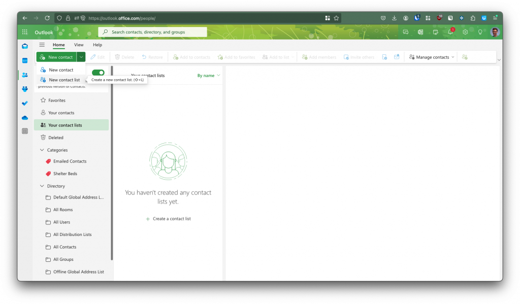Open Outlook settings gear

465,32
